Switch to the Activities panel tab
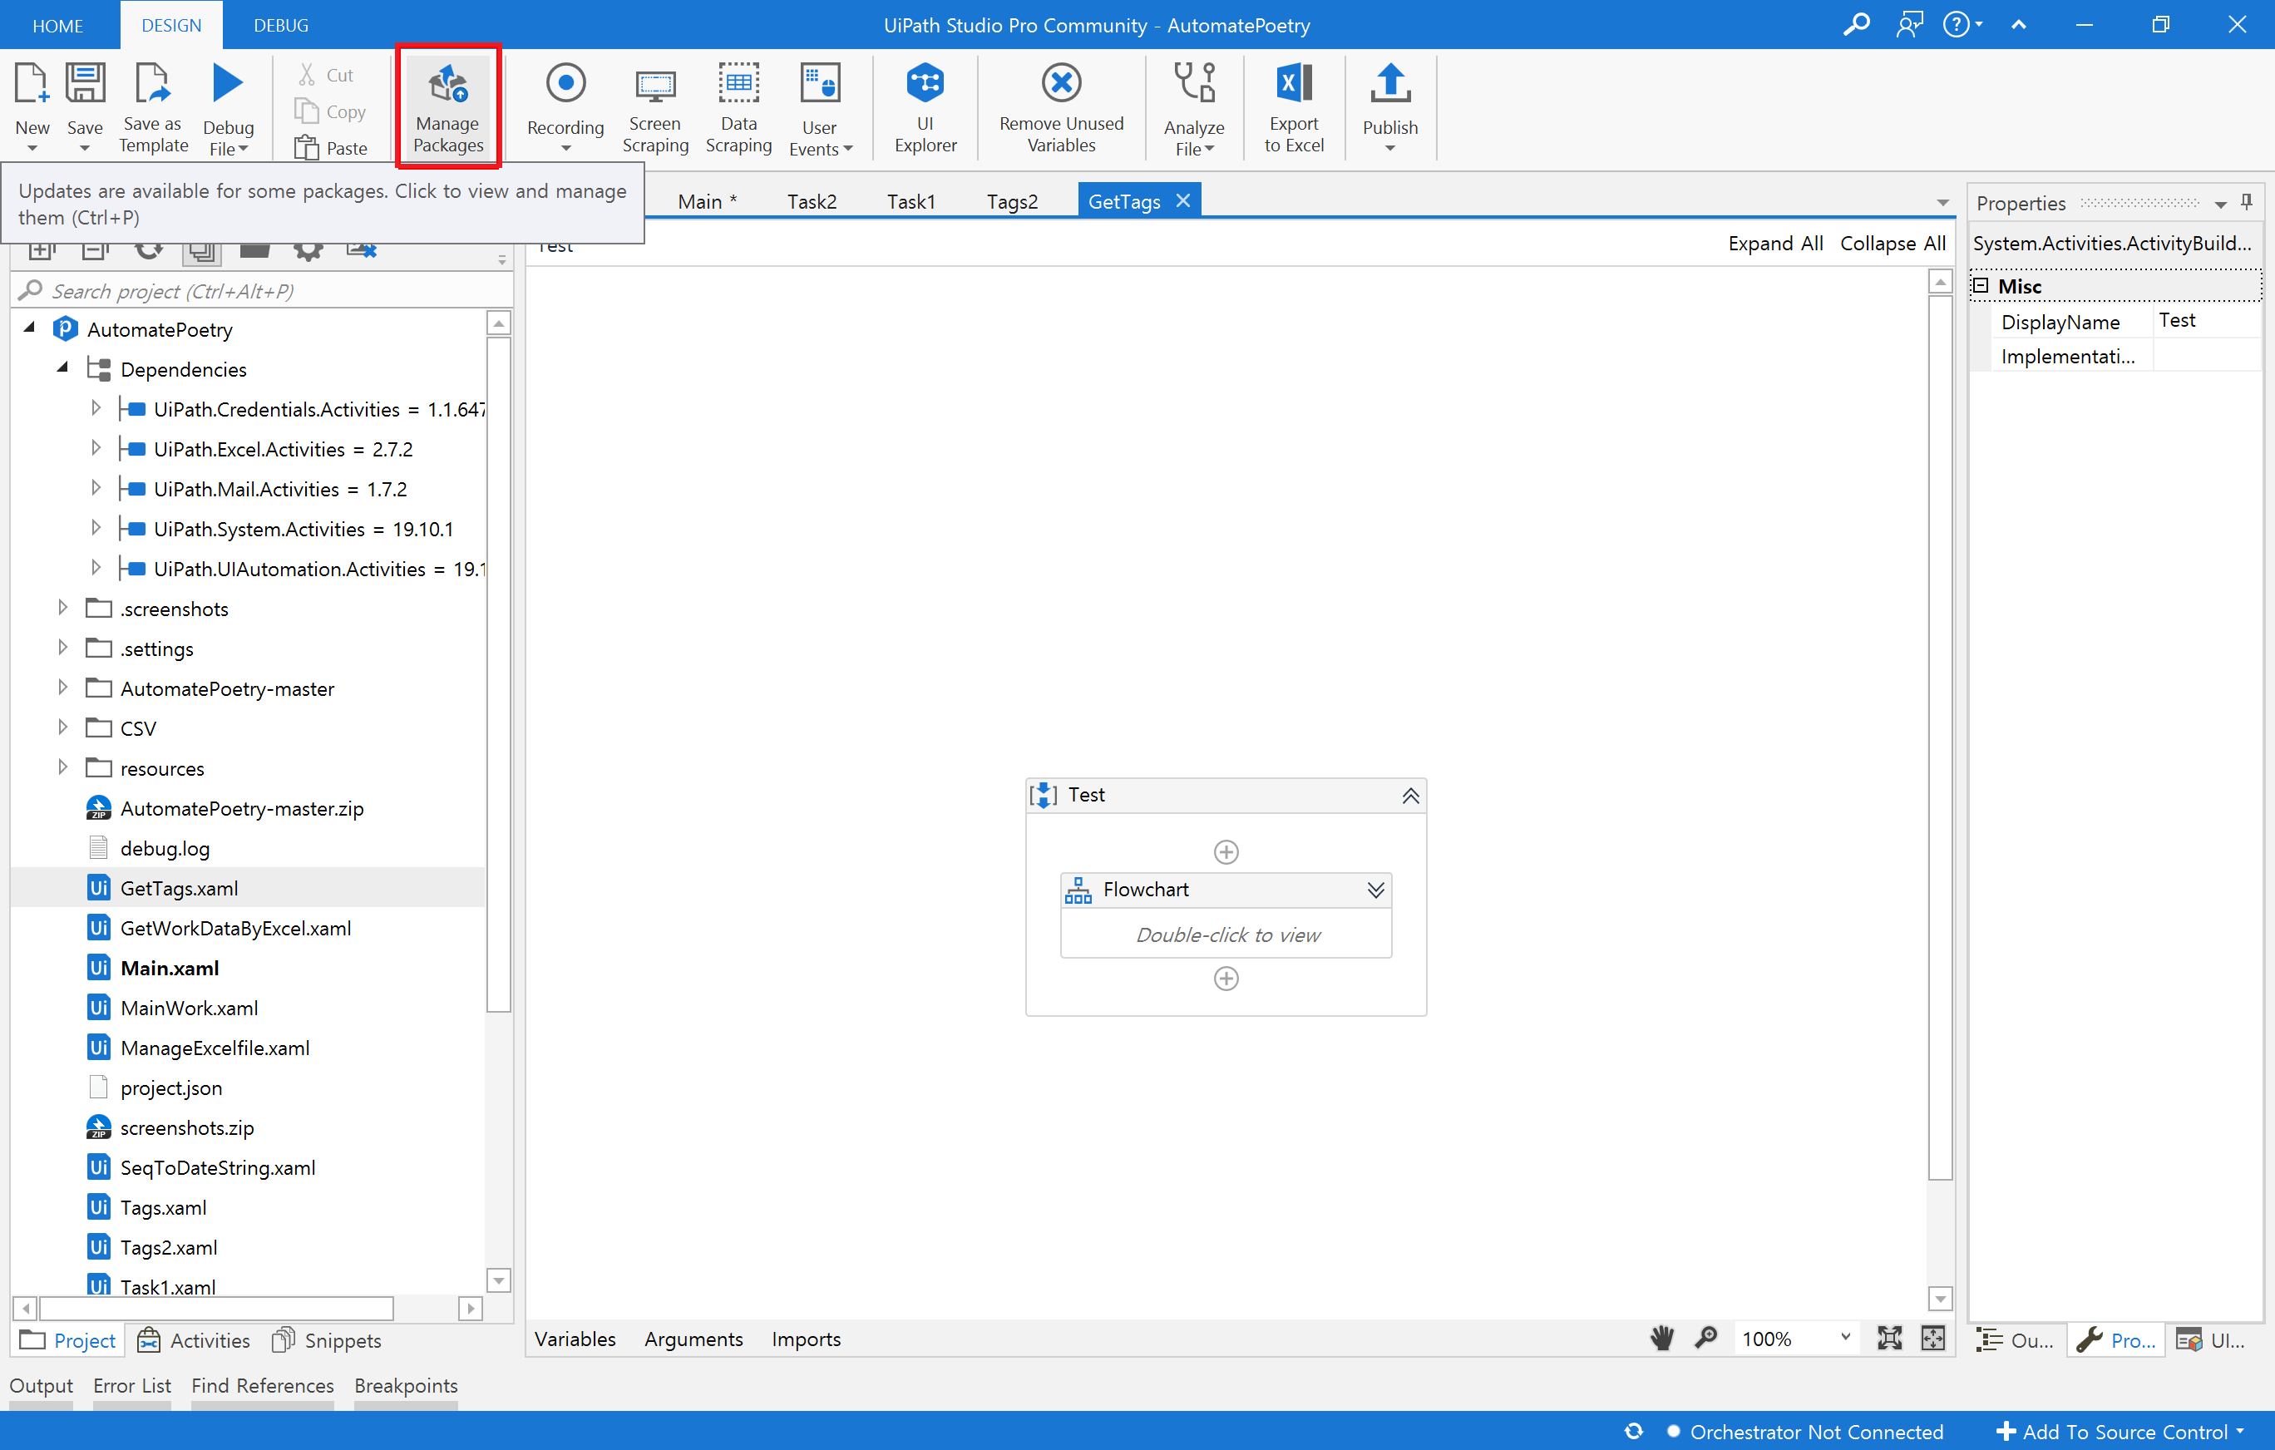The image size is (2275, 1450). click(x=195, y=1339)
